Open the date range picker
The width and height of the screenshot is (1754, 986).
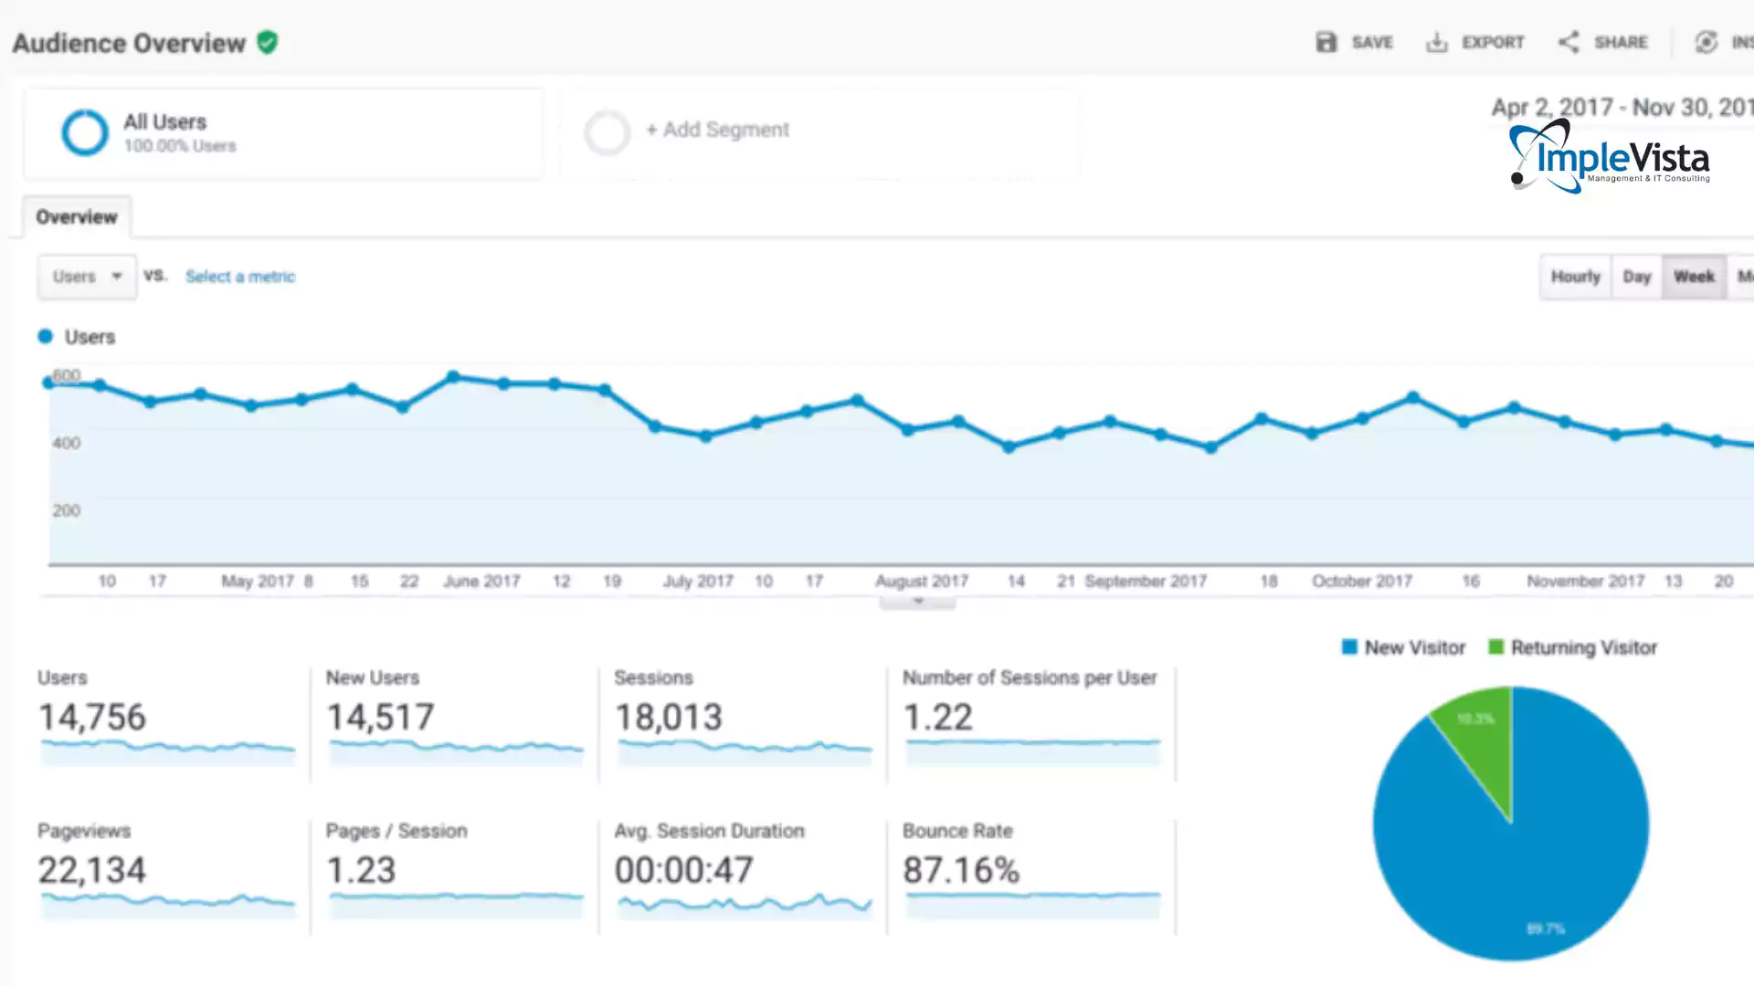pyautogui.click(x=1622, y=108)
